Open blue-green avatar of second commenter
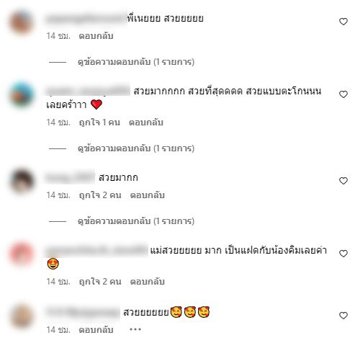This screenshot has height=348, width=355. (x=22, y=94)
